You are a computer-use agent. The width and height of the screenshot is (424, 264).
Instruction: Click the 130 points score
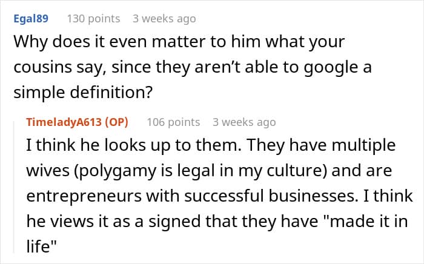pos(93,19)
